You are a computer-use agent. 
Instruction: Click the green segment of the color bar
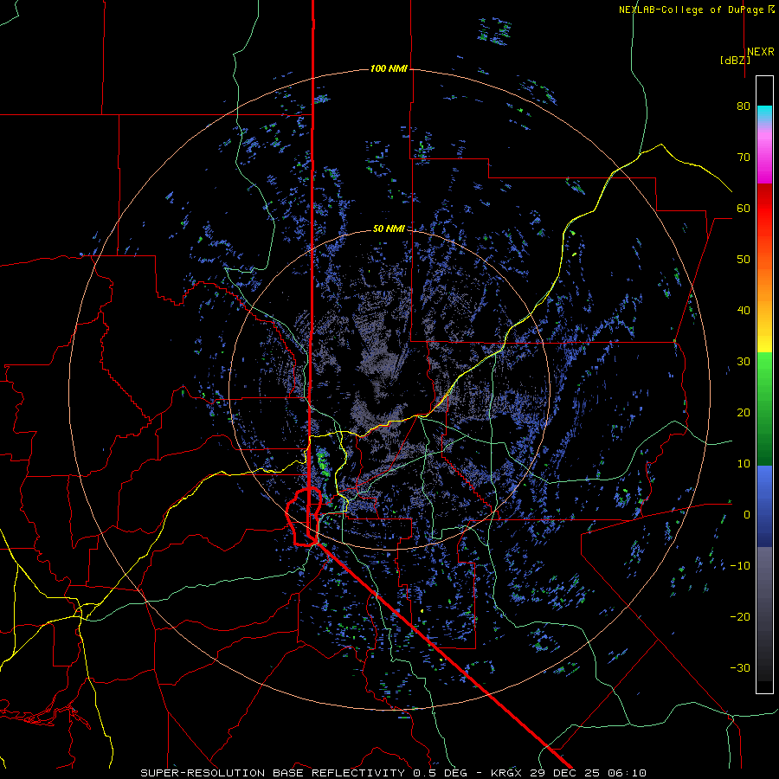coord(764,409)
